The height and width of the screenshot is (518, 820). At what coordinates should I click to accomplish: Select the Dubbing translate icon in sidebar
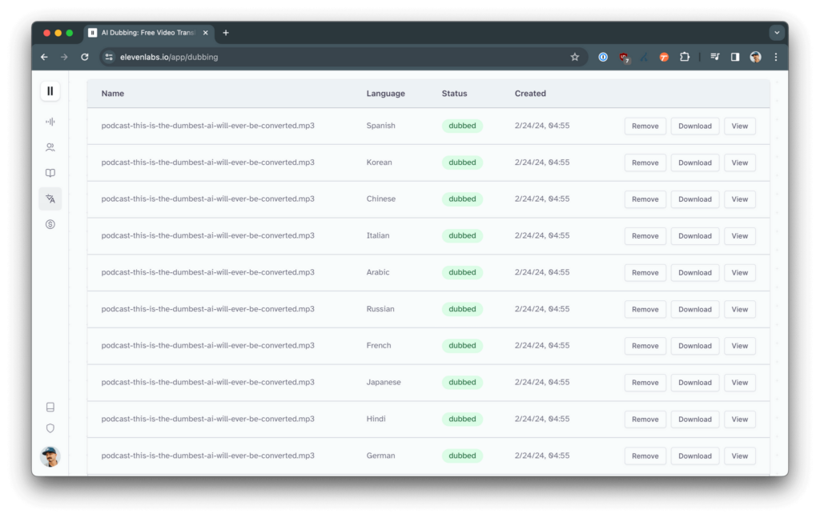(x=50, y=199)
